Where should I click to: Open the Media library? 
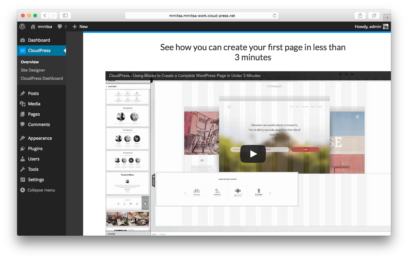click(34, 104)
